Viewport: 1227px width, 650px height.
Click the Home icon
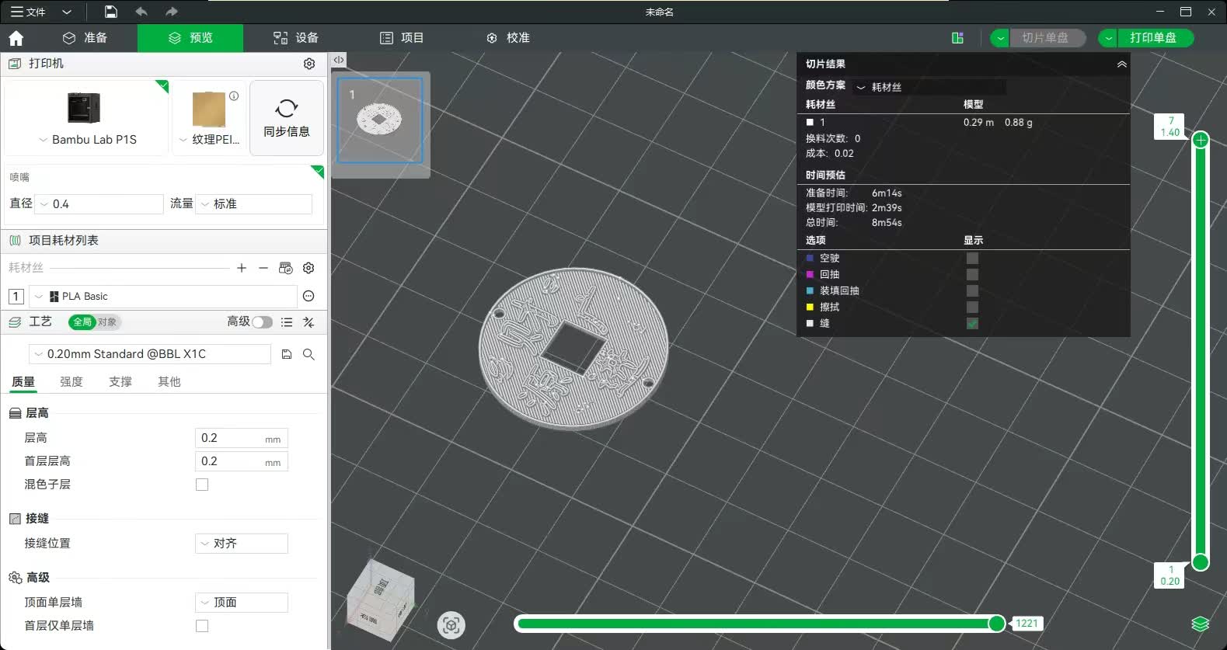(x=16, y=38)
